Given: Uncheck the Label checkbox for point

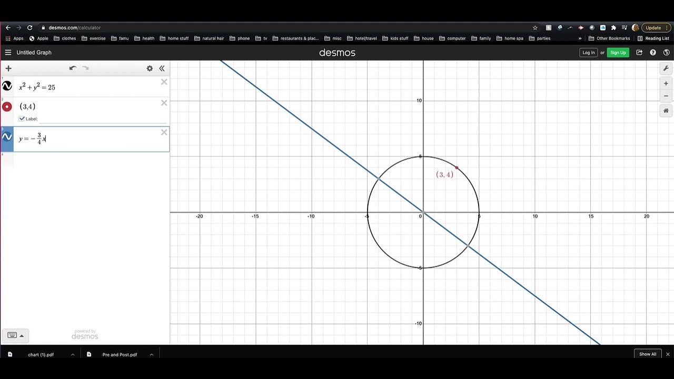Looking at the screenshot, I should coord(22,118).
